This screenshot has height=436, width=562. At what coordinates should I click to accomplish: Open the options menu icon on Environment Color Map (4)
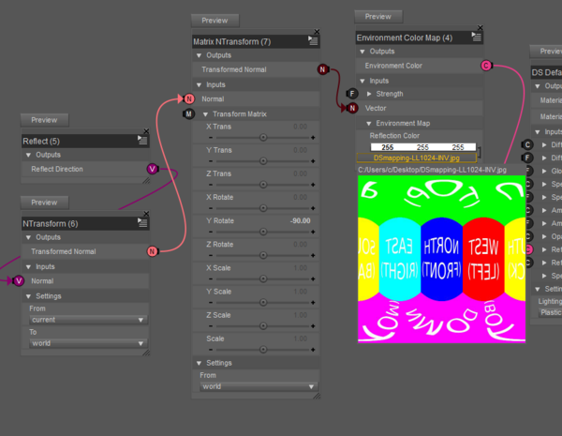tap(477, 37)
